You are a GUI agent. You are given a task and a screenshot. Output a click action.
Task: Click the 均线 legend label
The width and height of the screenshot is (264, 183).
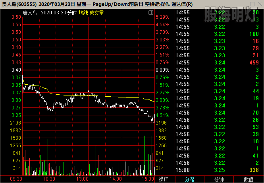click(x=83, y=13)
